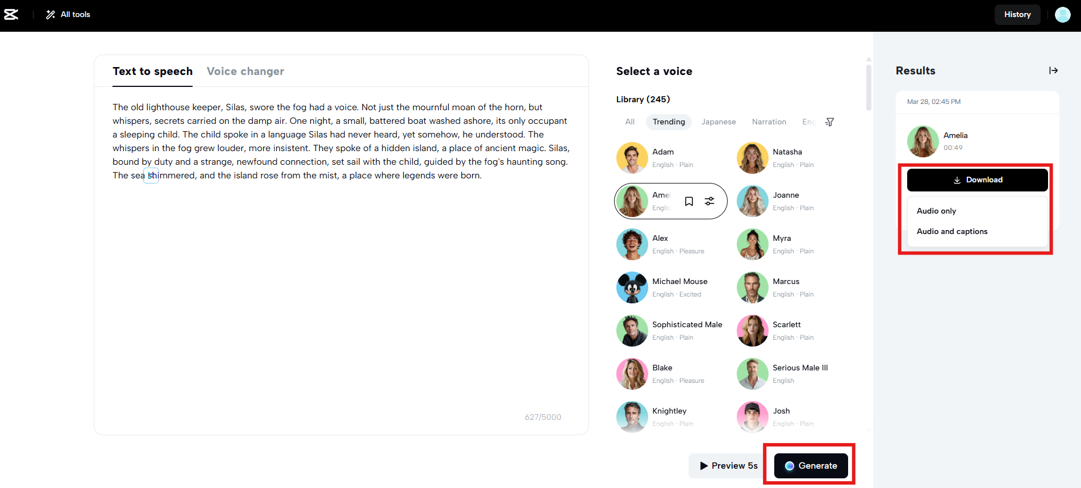Collapse the Results panel
Screen dimensions: 1081x488
pyautogui.click(x=1053, y=70)
